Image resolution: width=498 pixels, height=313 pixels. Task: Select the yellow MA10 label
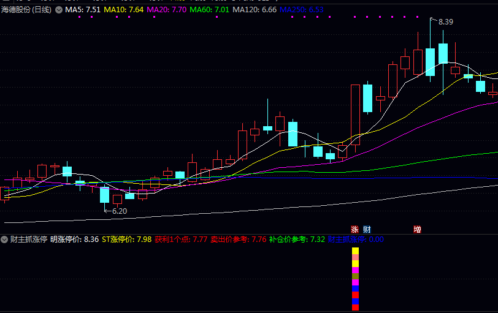click(x=124, y=10)
